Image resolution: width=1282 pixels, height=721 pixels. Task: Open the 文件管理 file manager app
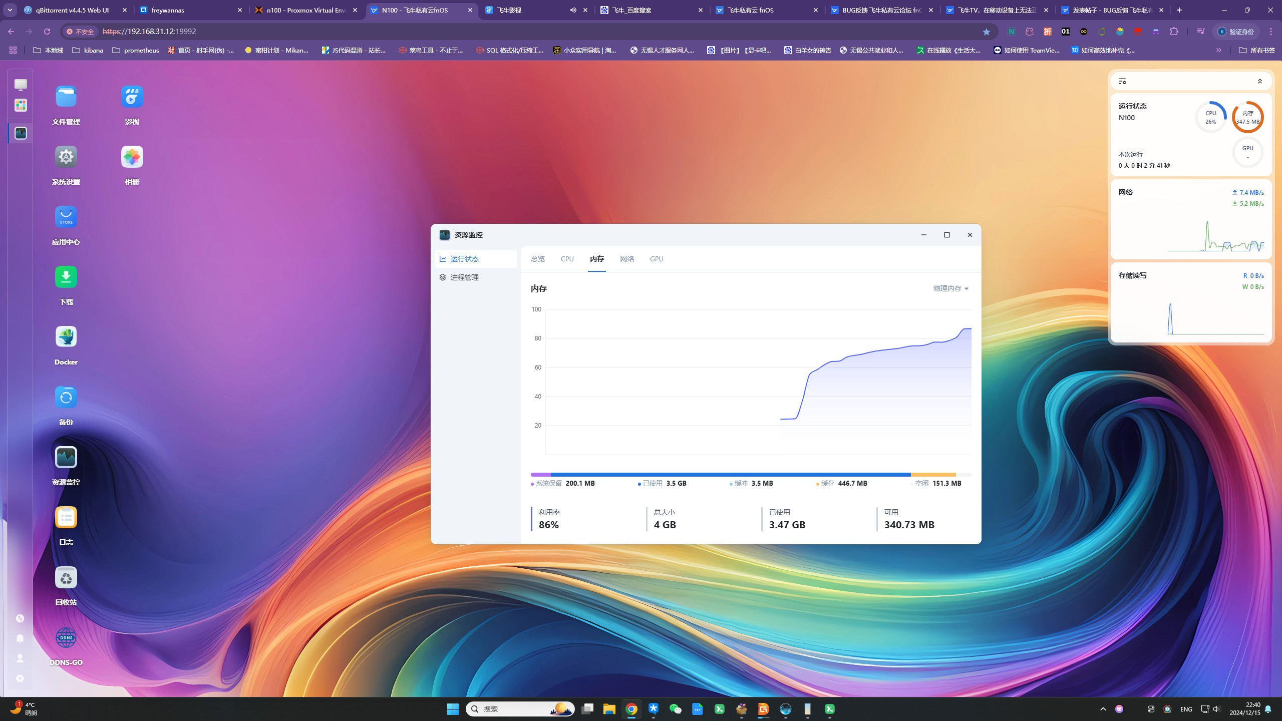pos(66,97)
